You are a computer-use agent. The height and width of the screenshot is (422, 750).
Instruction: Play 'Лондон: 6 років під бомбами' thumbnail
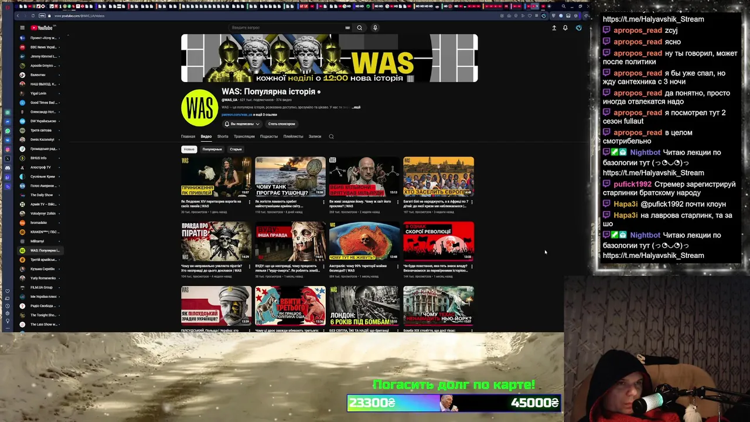(364, 306)
